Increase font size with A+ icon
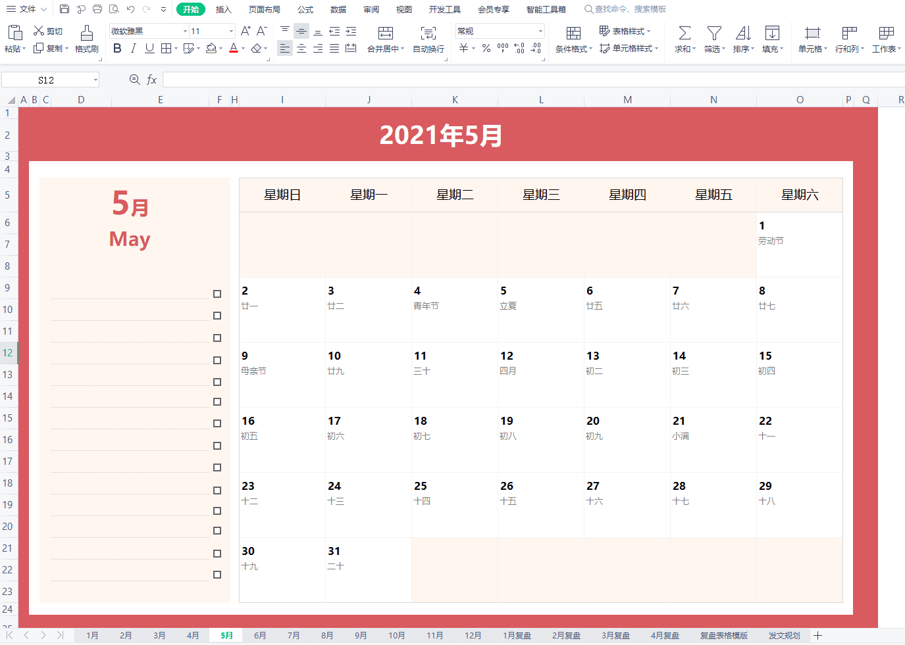 click(246, 31)
